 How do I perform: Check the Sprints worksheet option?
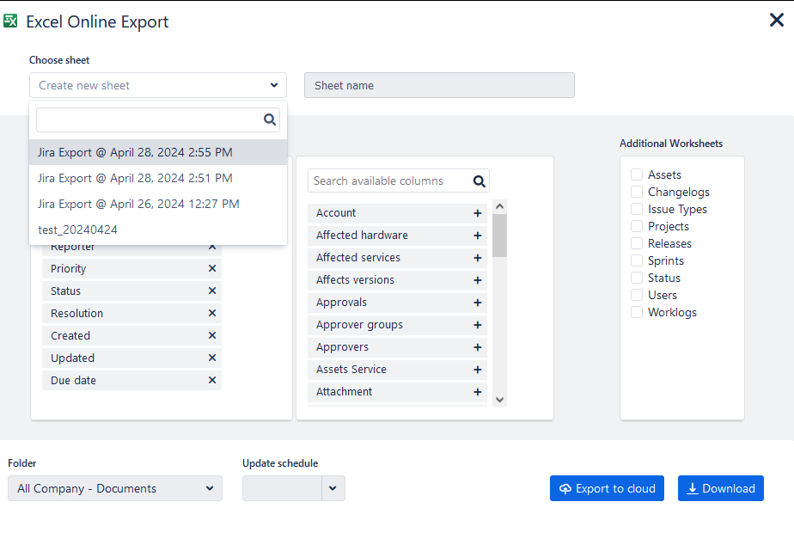[637, 260]
